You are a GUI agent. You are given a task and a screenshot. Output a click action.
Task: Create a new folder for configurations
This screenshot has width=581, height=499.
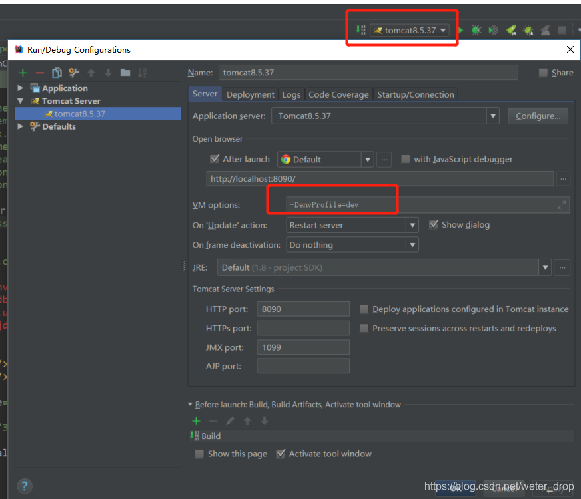(125, 73)
